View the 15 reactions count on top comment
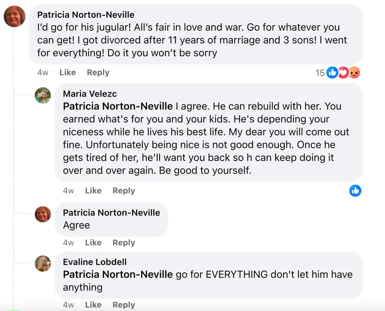385x311 pixels. click(320, 73)
